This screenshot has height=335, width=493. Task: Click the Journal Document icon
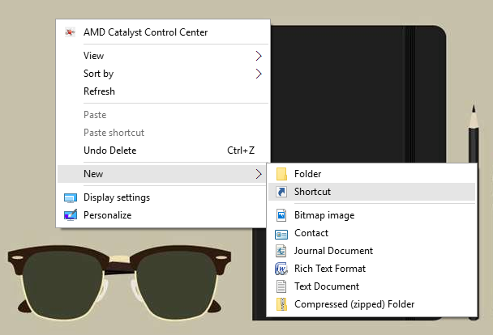[281, 251]
